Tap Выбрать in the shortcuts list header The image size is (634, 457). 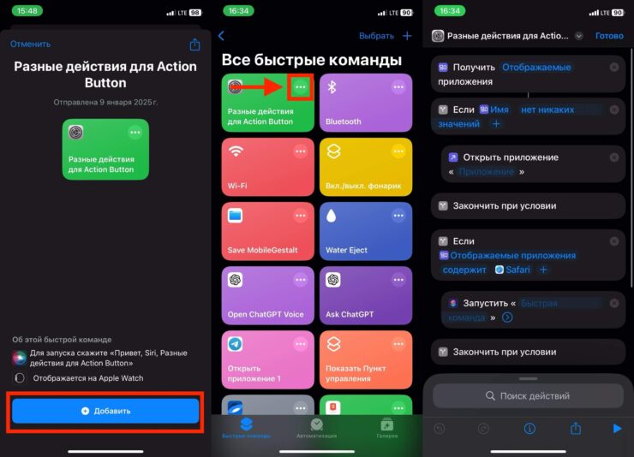tap(376, 36)
